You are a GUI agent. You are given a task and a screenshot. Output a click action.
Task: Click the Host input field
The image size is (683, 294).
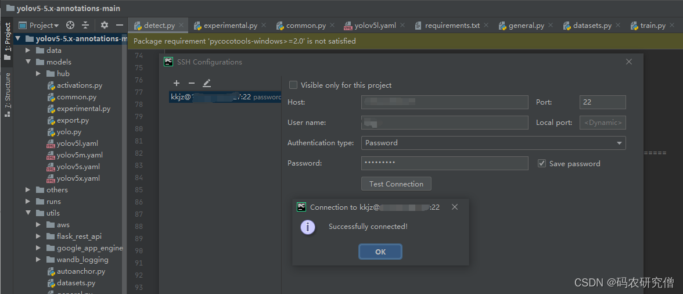(445, 102)
